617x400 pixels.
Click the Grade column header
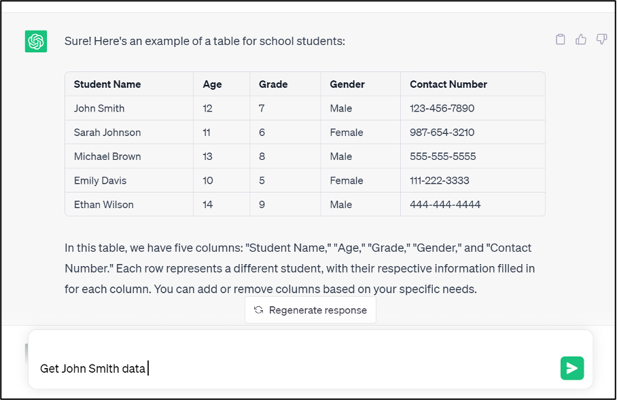(273, 84)
